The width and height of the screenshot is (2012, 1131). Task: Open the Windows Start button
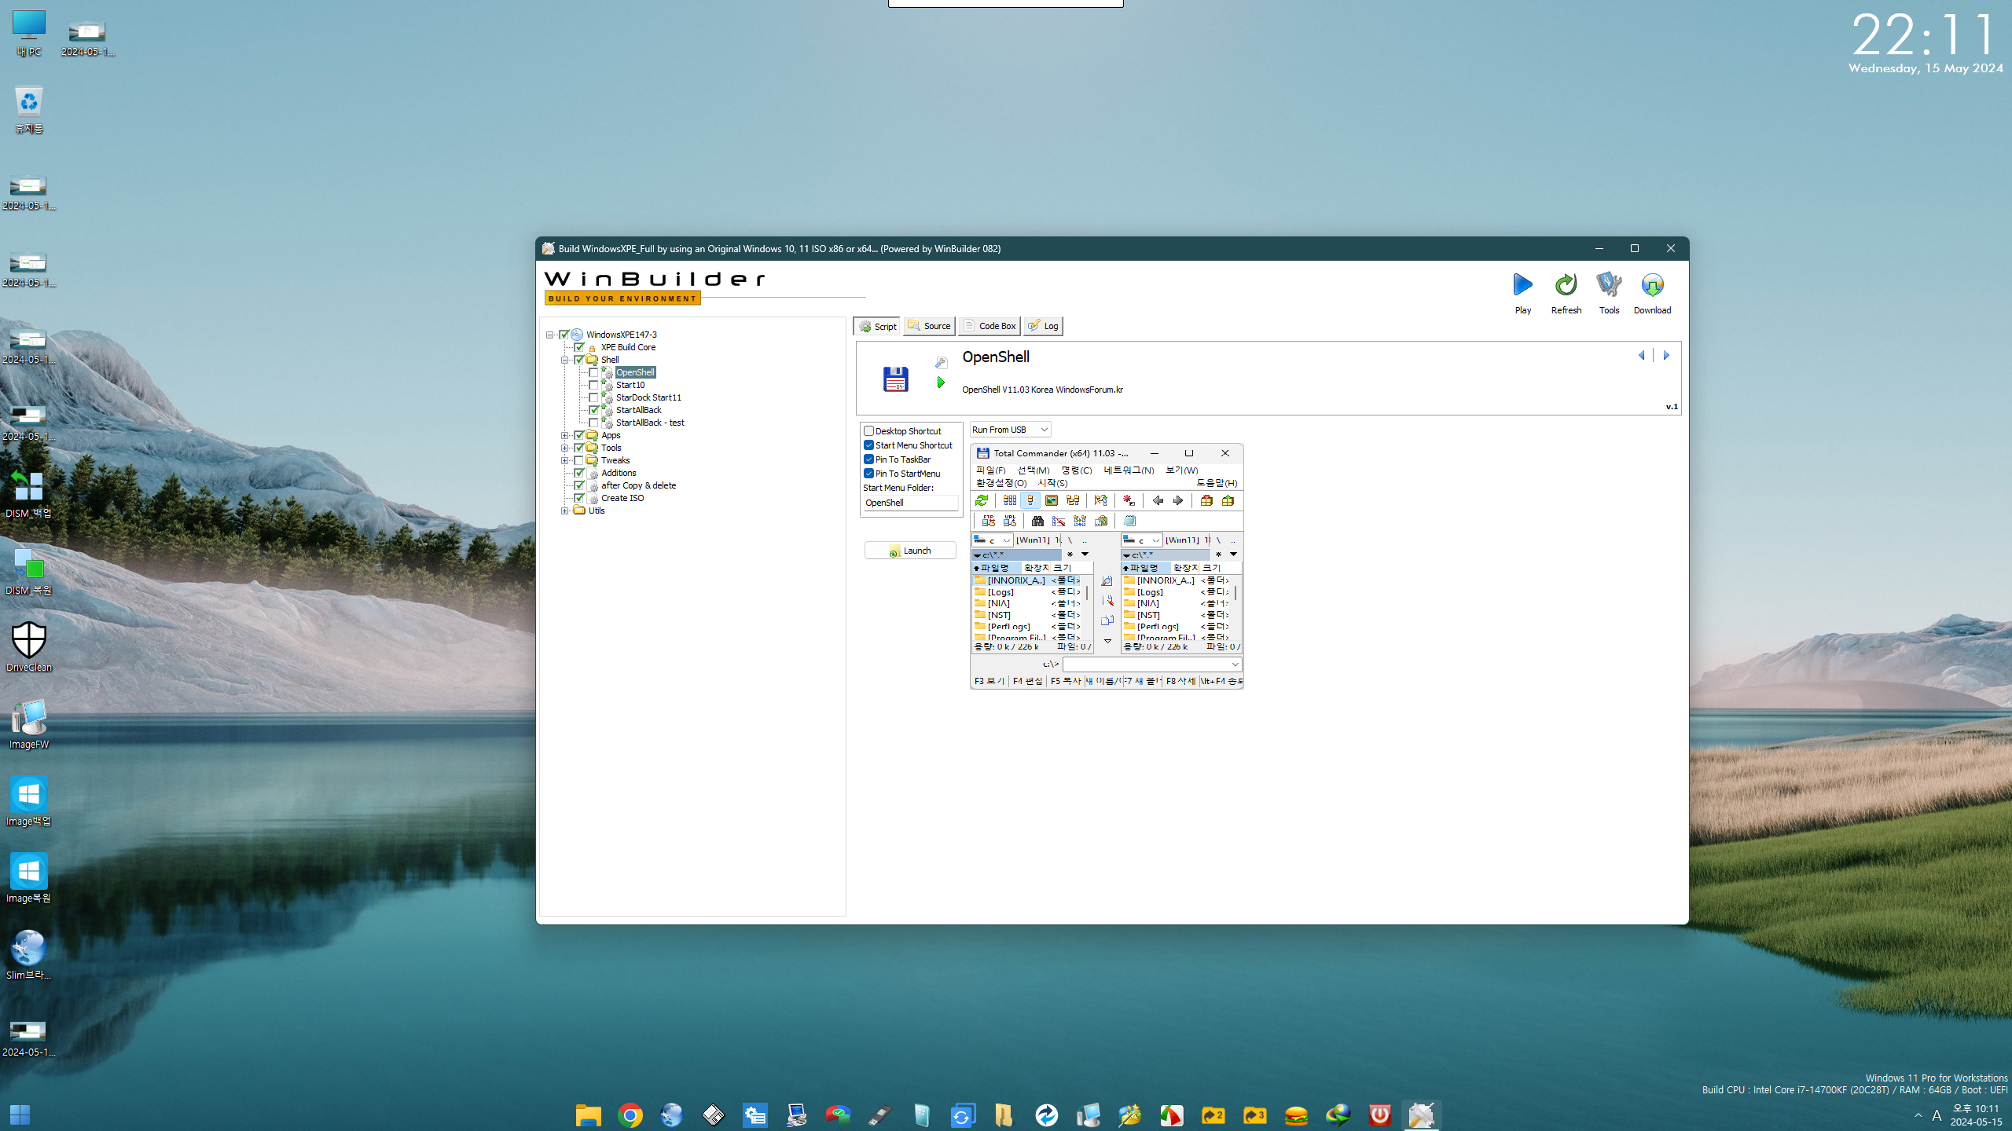pos(20,1115)
